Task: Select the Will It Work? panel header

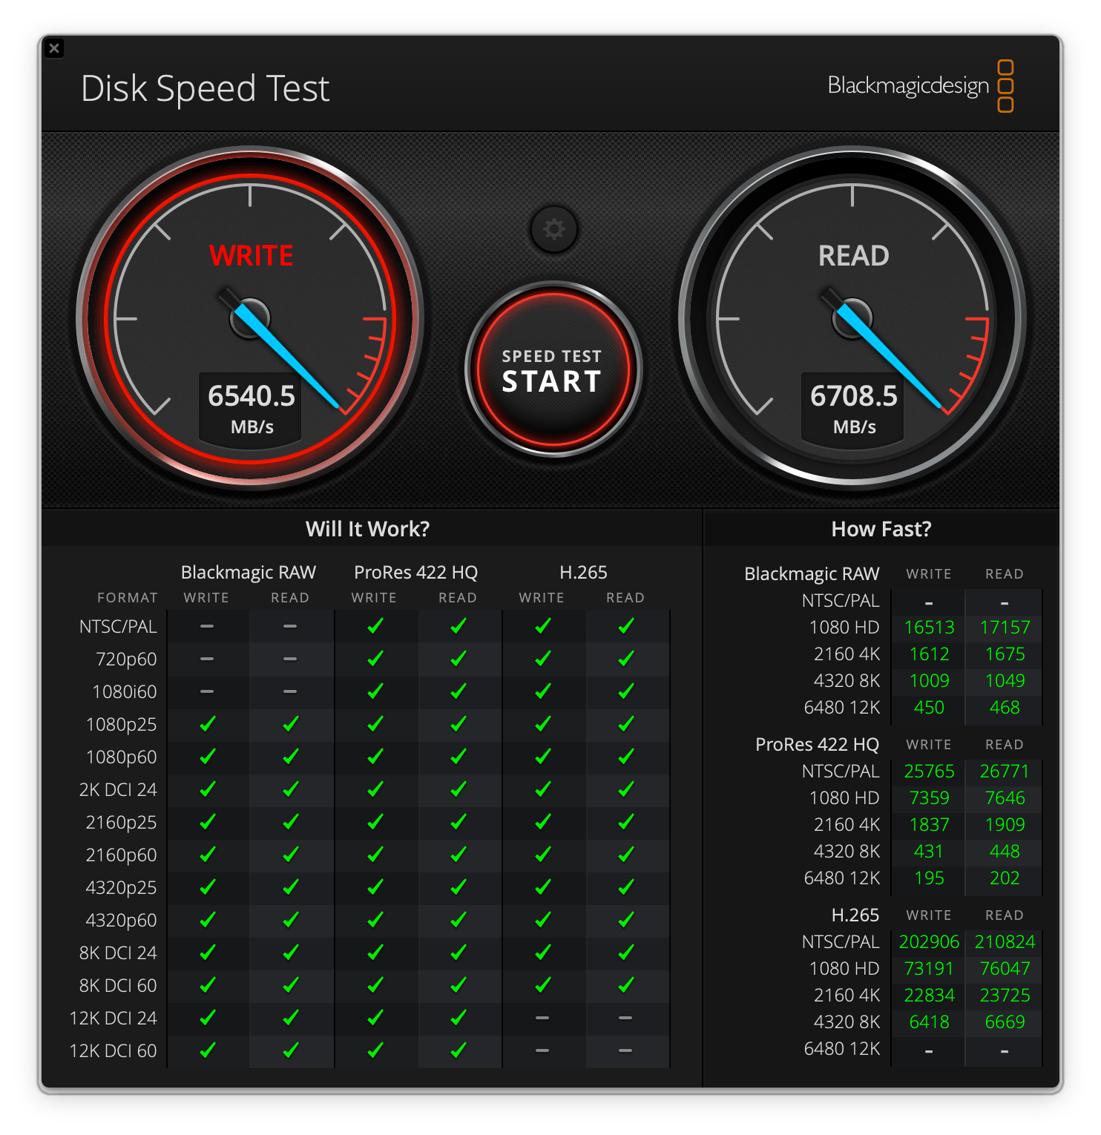Action: point(367,529)
